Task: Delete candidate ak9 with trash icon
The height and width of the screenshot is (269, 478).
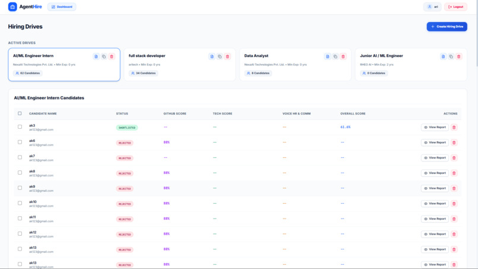Action: coord(454,188)
